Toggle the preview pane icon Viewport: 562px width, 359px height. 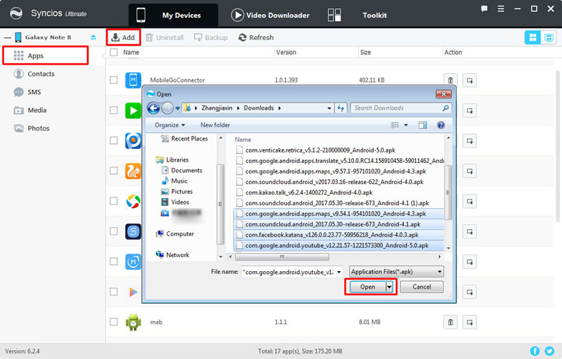(x=423, y=125)
